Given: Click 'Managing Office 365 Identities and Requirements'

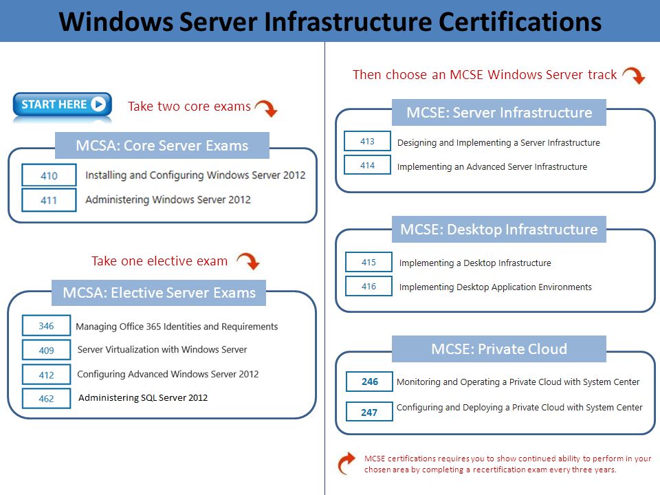Looking at the screenshot, I should point(177,327).
